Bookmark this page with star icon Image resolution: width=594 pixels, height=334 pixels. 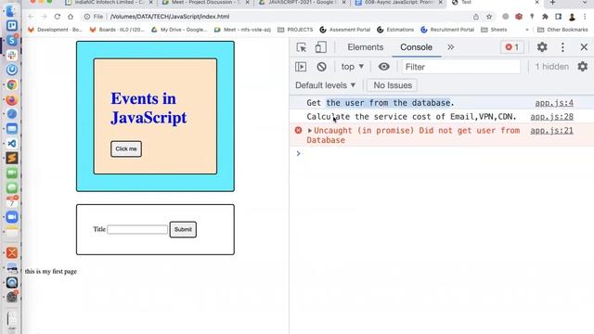[x=489, y=17]
